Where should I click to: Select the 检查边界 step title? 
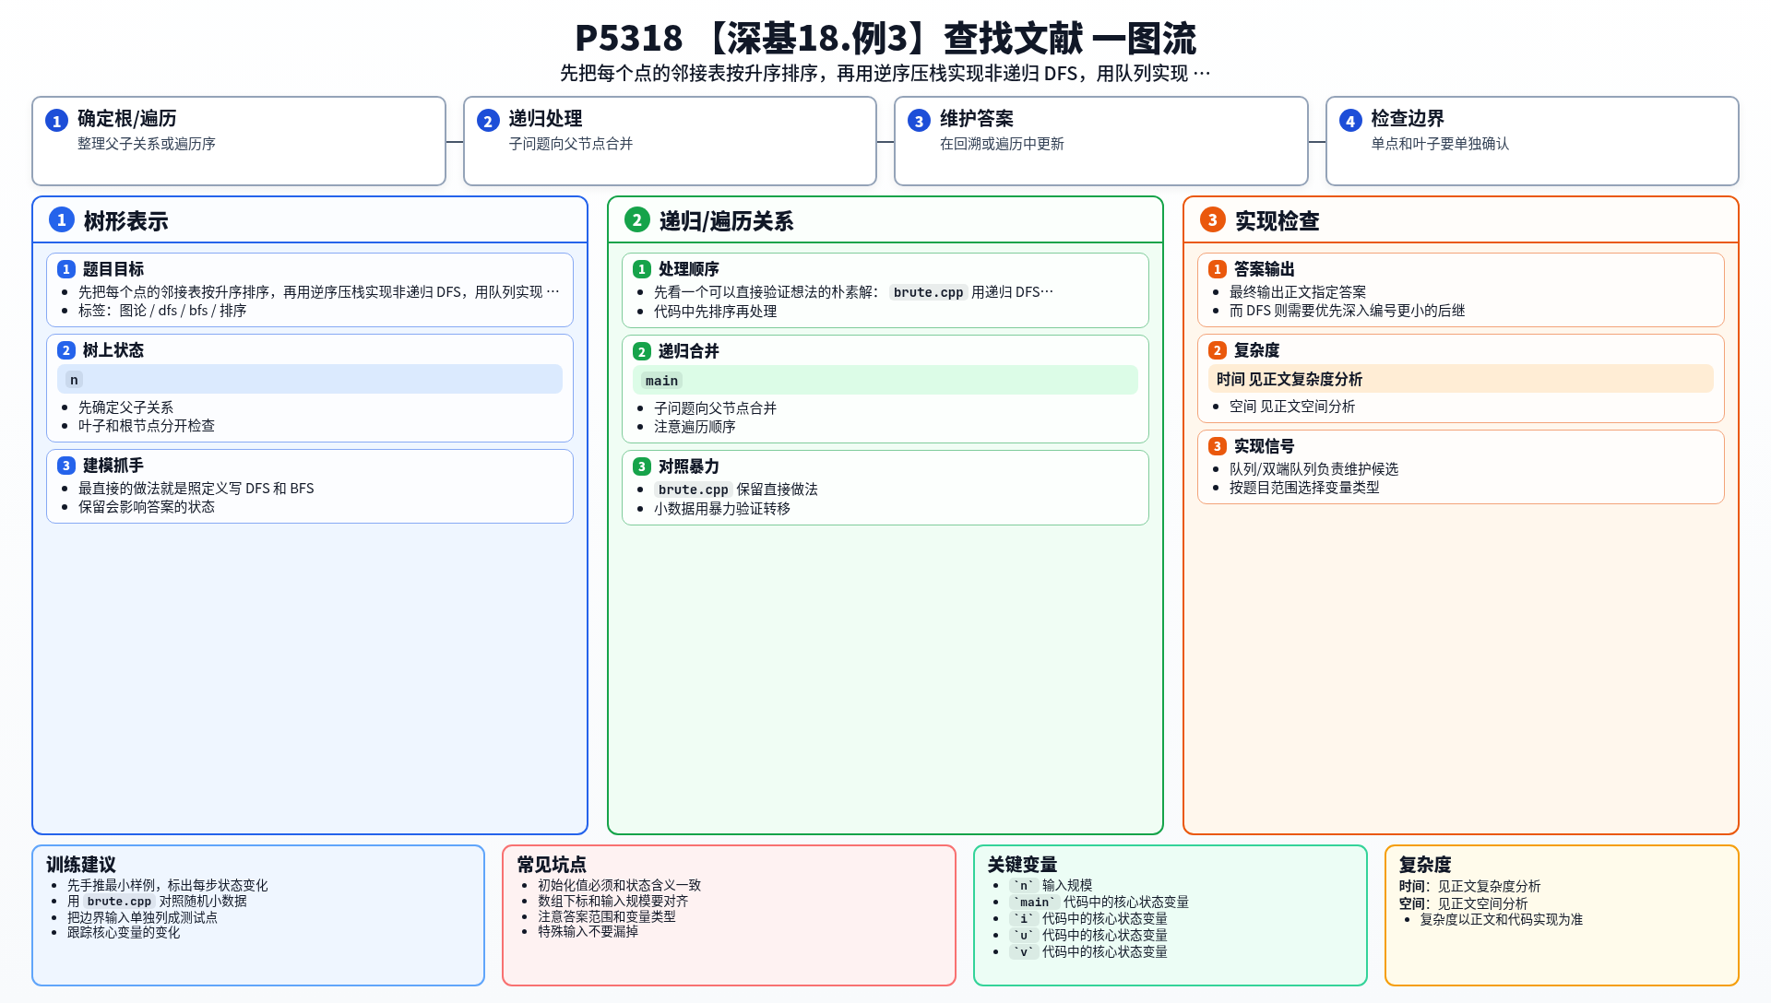point(1408,118)
